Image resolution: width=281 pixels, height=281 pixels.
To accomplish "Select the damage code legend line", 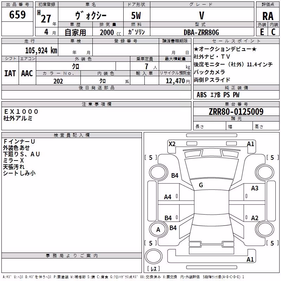I will point(123,277).
